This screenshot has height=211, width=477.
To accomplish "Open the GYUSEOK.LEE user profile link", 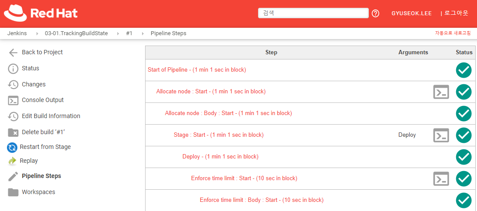I will (x=411, y=13).
